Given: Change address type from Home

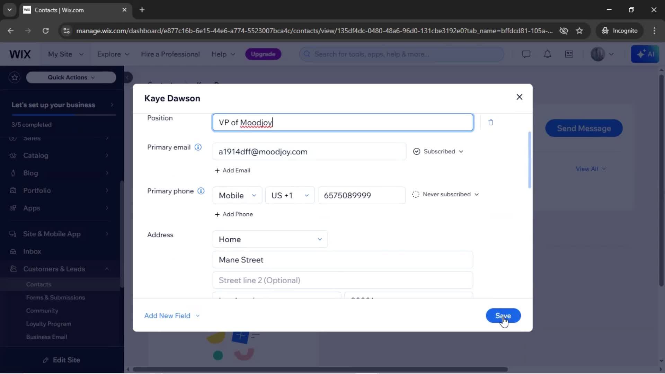Looking at the screenshot, I should coord(270,239).
